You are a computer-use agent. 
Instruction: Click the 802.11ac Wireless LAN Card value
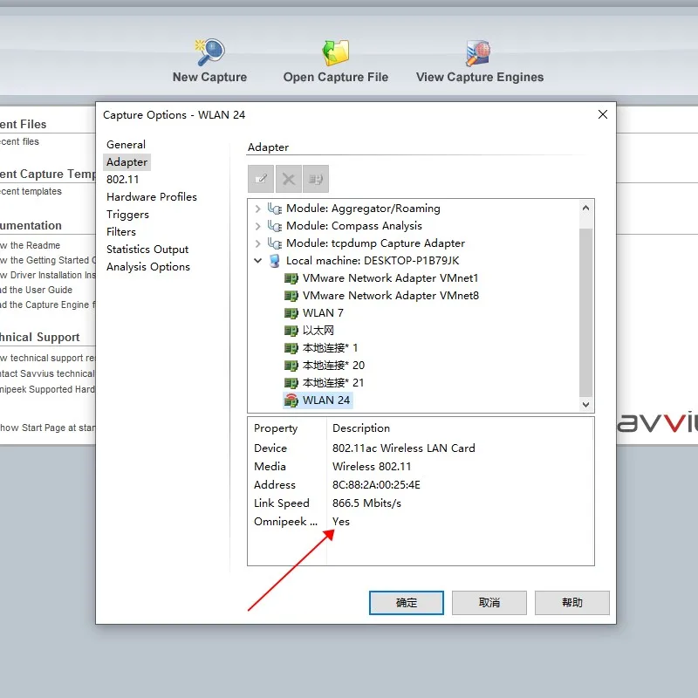(404, 448)
